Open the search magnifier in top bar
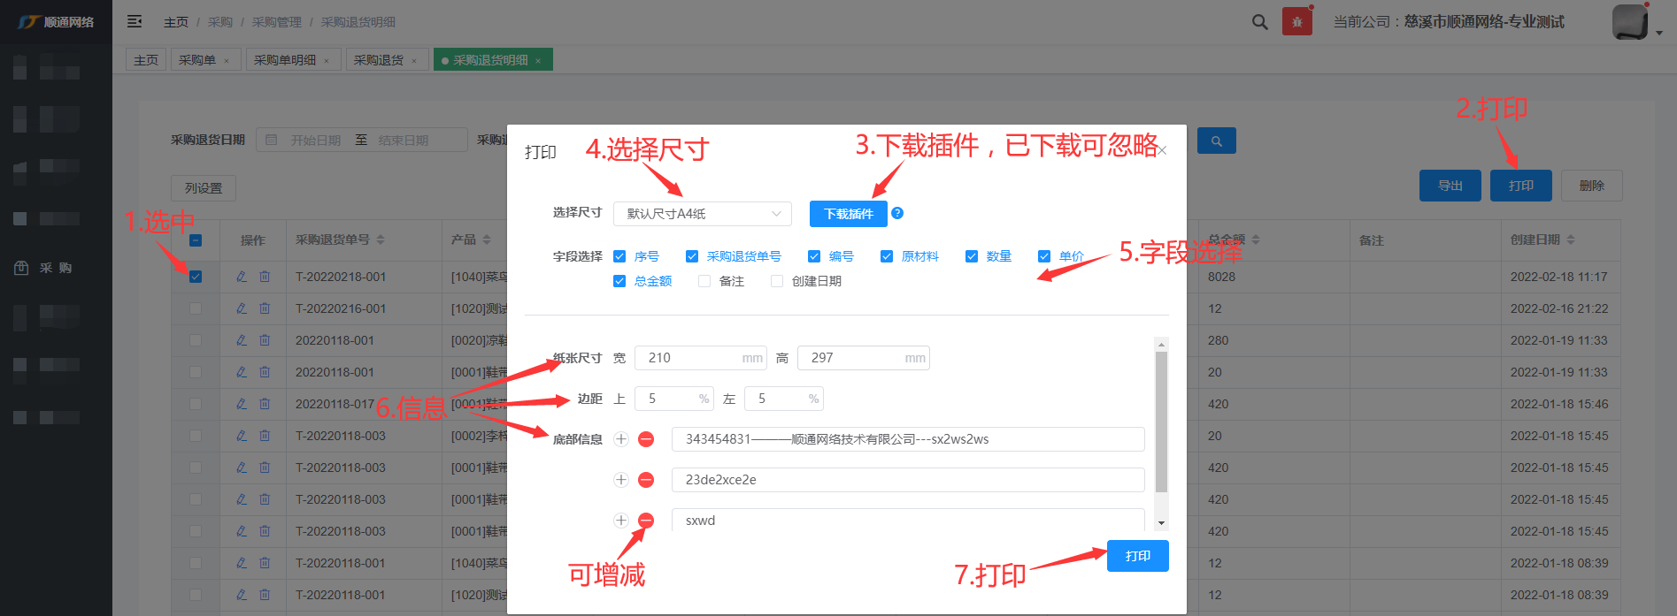Image resolution: width=1677 pixels, height=616 pixels. 1259,22
